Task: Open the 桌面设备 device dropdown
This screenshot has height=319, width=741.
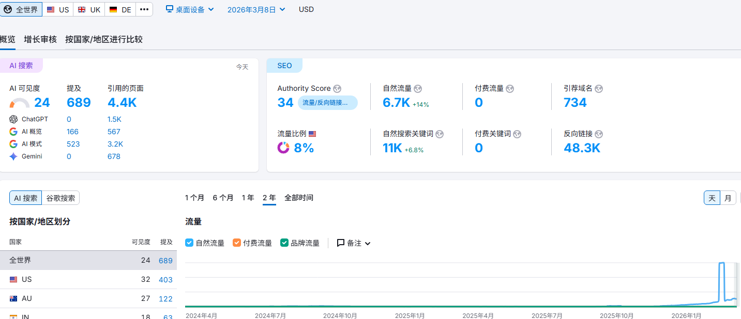Action: (x=190, y=9)
